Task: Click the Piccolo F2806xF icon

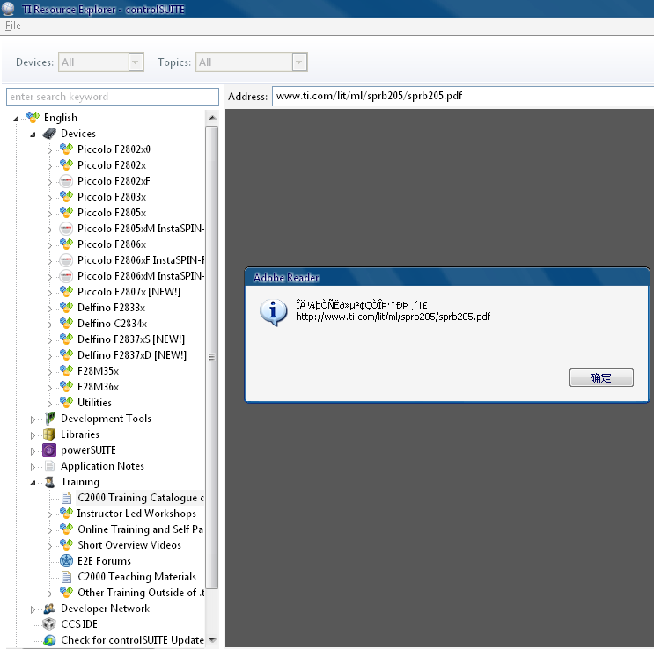Action: pyautogui.click(x=66, y=260)
